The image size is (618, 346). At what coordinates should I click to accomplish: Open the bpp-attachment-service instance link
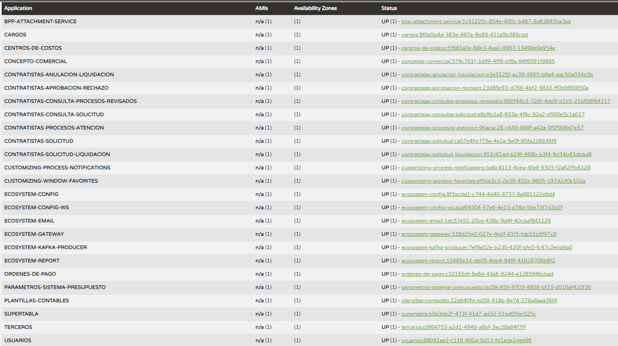(x=486, y=21)
